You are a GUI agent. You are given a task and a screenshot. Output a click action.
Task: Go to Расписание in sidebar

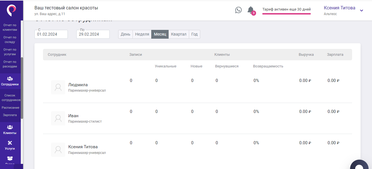[x=11, y=108]
